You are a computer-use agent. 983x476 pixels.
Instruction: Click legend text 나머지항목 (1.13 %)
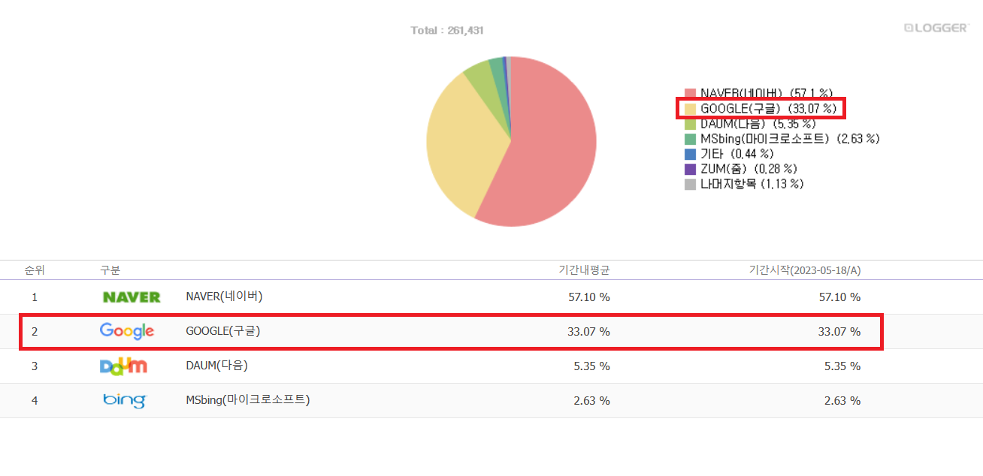(752, 184)
